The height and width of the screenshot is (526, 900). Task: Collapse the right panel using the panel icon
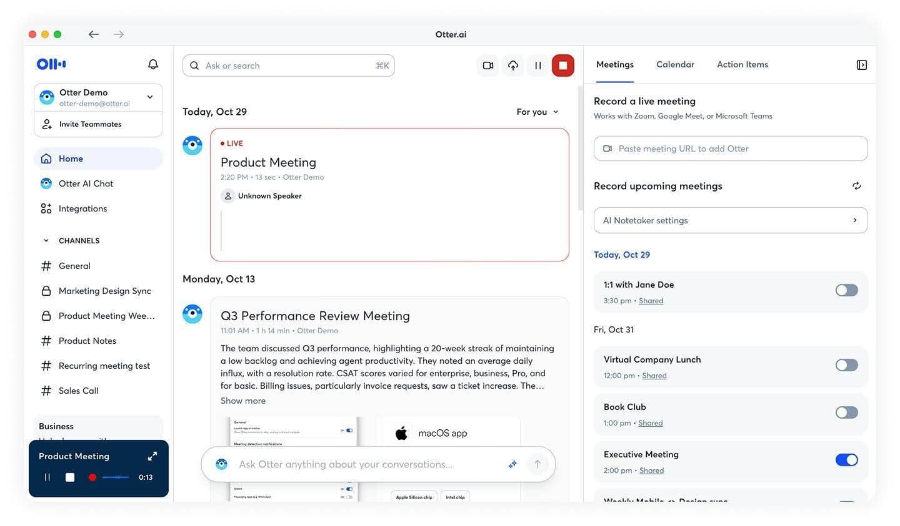click(861, 64)
